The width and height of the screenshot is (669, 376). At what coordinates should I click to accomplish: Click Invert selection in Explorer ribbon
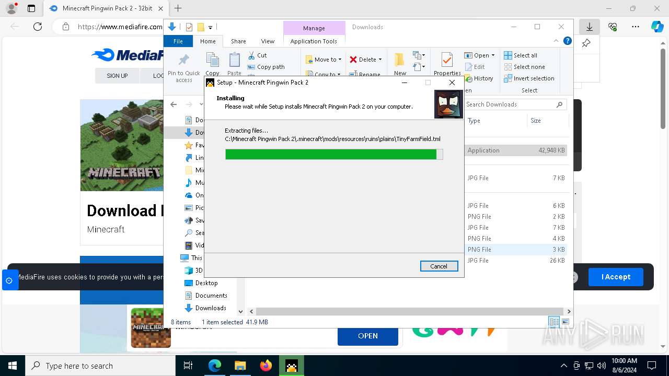(x=529, y=78)
